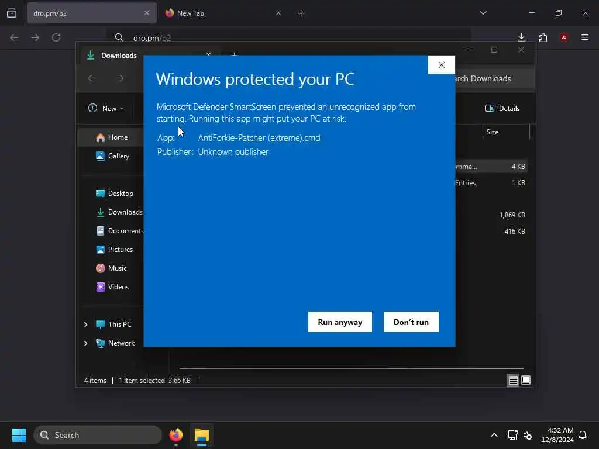Open muted volume tray icon

(x=528, y=435)
